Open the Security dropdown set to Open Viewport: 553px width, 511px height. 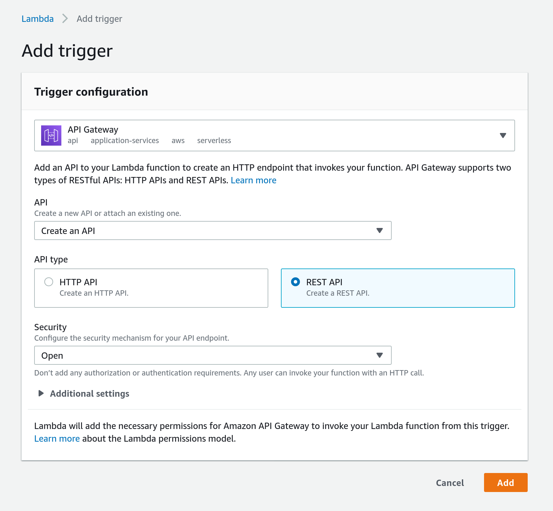[213, 356]
